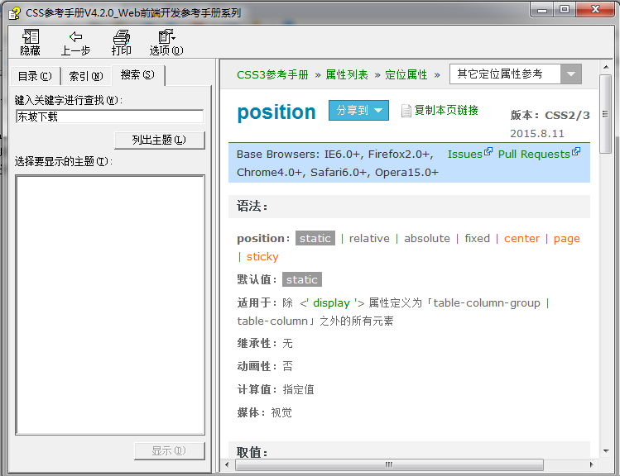Click the 列出主题 (List Topics) button
The width and height of the screenshot is (620, 476).
pos(160,140)
